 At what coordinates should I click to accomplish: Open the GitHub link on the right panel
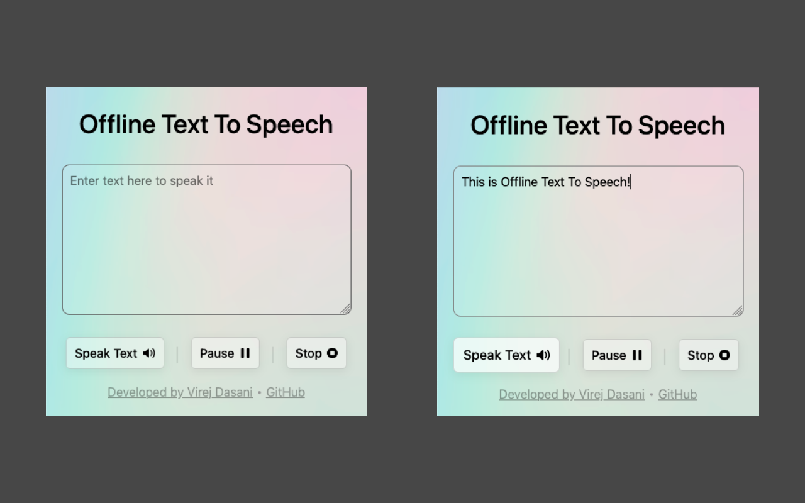click(x=677, y=394)
